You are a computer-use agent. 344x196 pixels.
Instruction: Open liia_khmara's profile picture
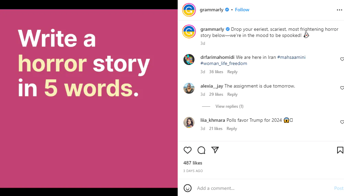click(189, 122)
